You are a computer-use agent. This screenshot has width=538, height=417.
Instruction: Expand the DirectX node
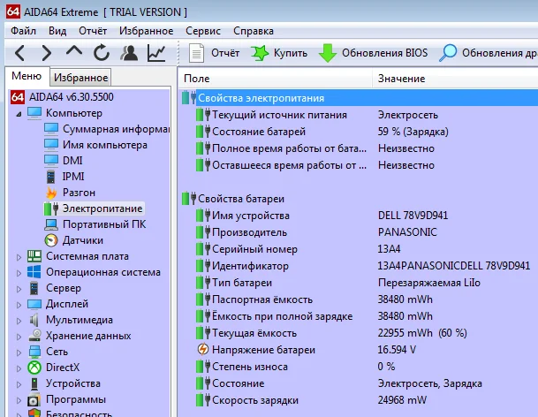point(19,368)
